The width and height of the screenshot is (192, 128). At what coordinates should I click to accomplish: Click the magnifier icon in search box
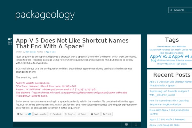(x=171, y=10)
